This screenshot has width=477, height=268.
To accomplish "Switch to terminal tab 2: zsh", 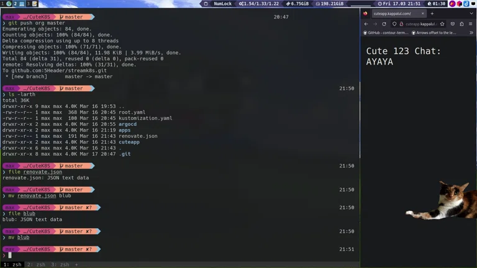I will 36,264.
